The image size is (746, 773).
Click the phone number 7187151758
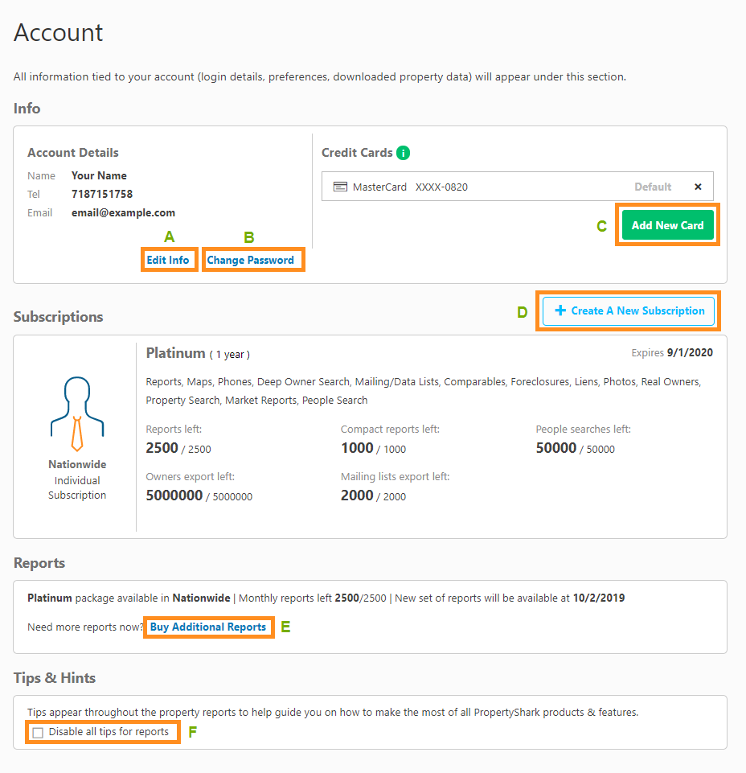click(102, 194)
